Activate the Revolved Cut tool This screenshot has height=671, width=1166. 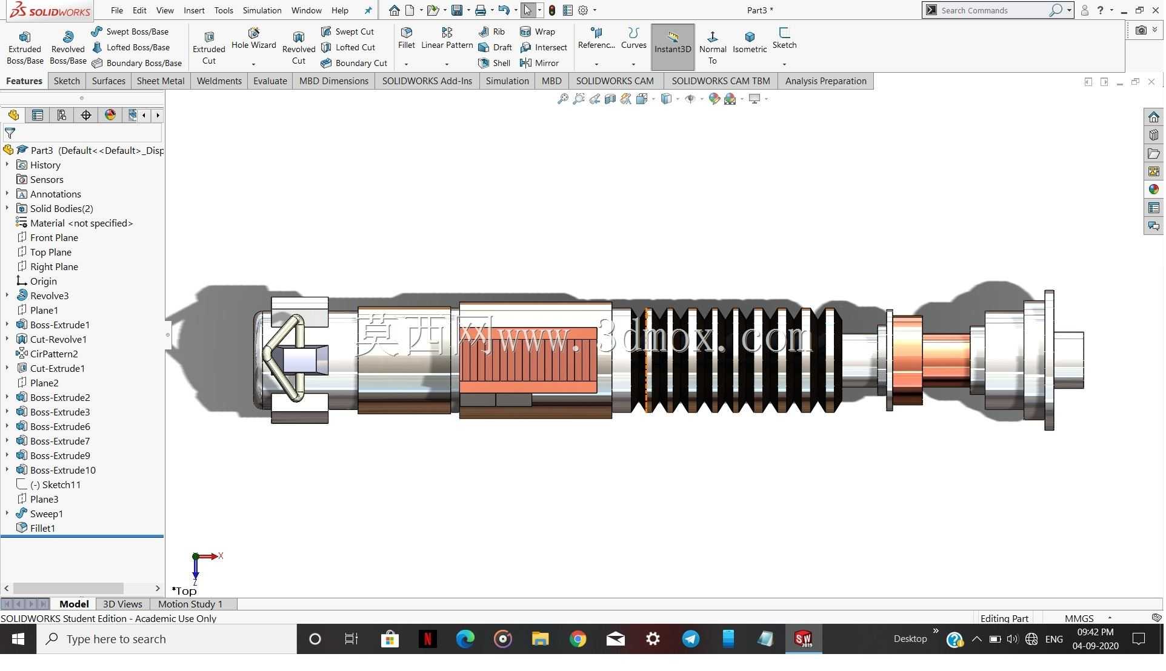(x=299, y=47)
